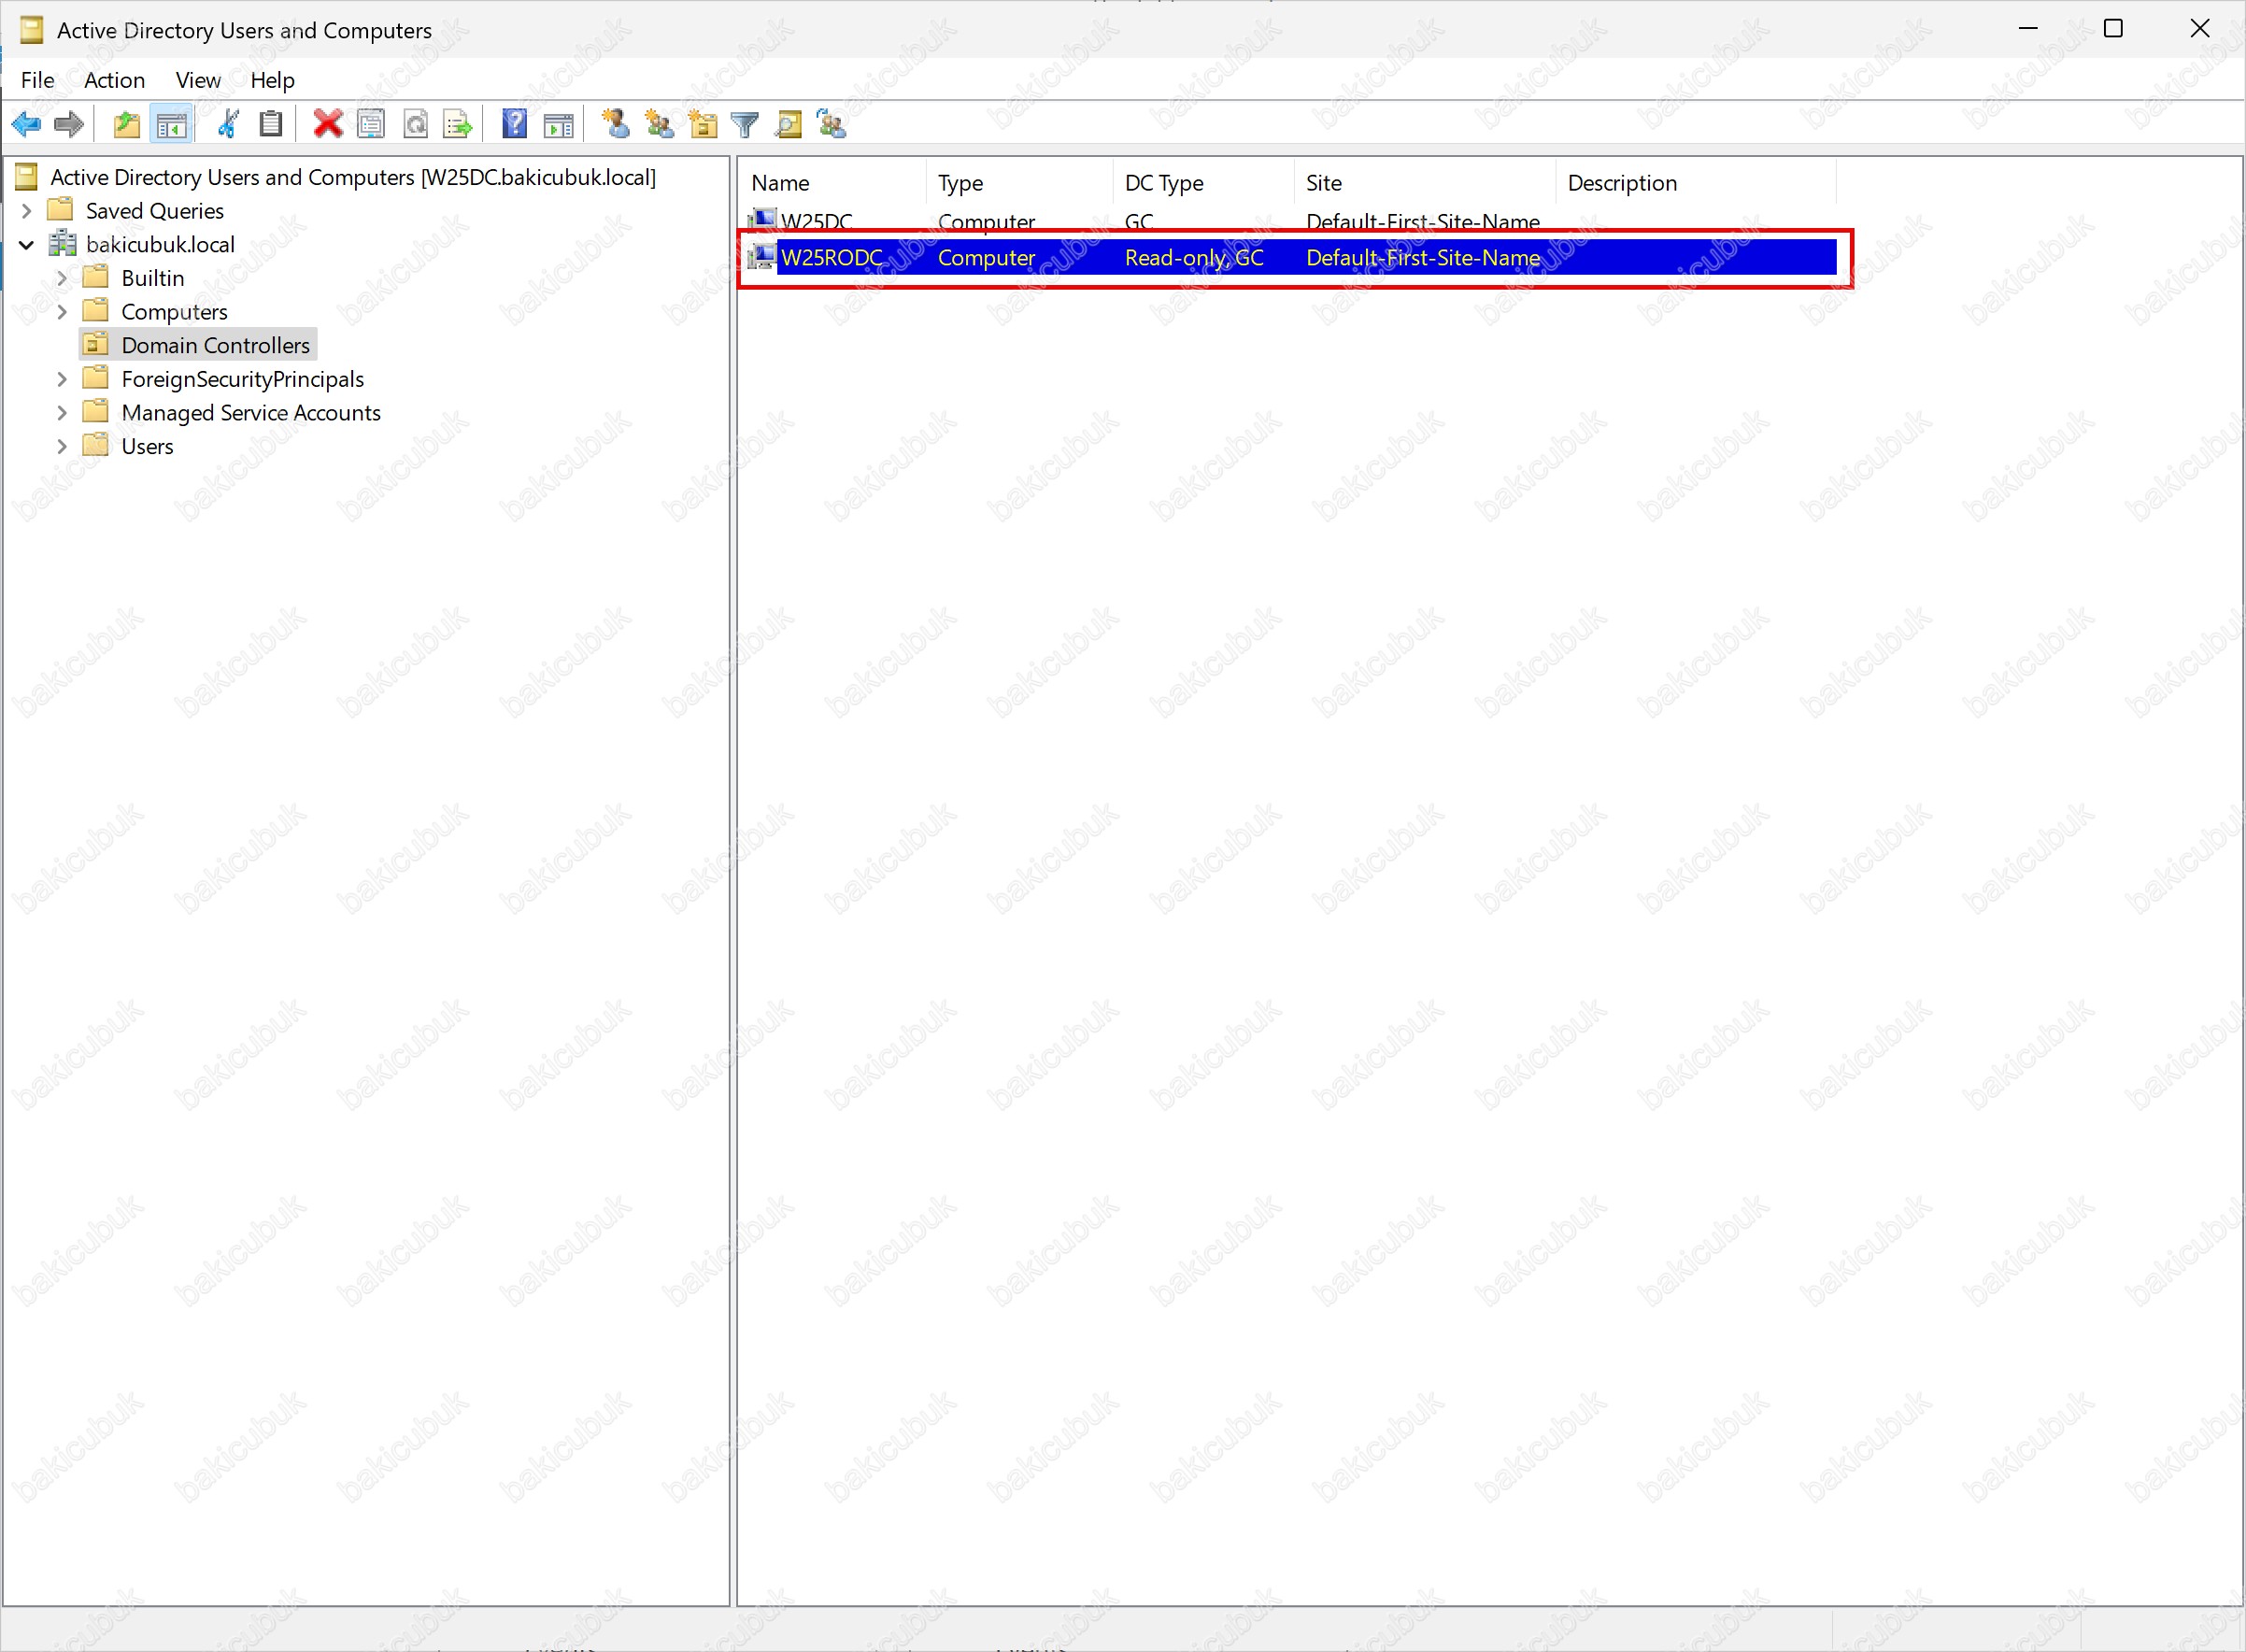Sort by the Type column header

[1020, 183]
